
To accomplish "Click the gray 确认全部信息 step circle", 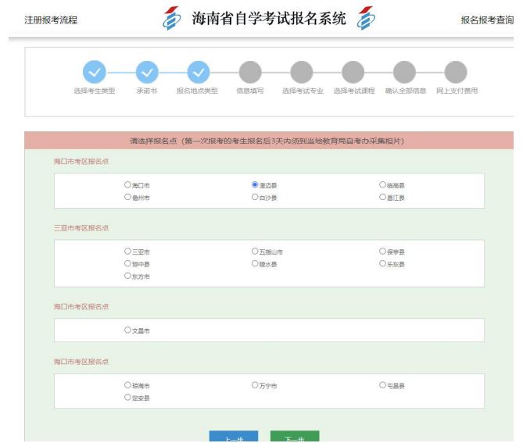I will tap(405, 73).
